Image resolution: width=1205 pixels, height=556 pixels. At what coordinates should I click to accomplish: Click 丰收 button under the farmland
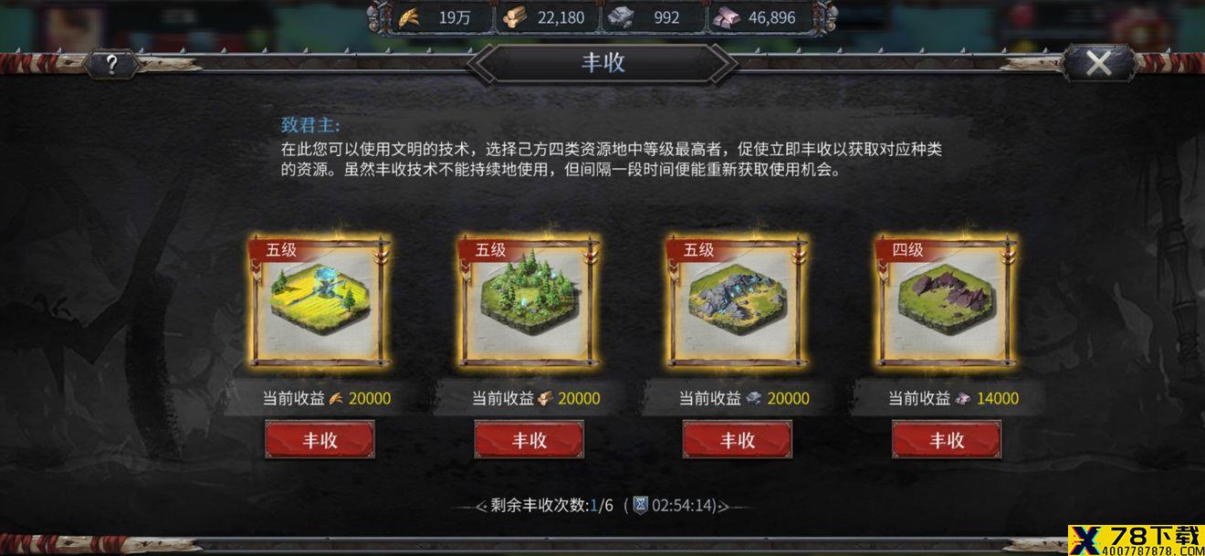pyautogui.click(x=320, y=440)
